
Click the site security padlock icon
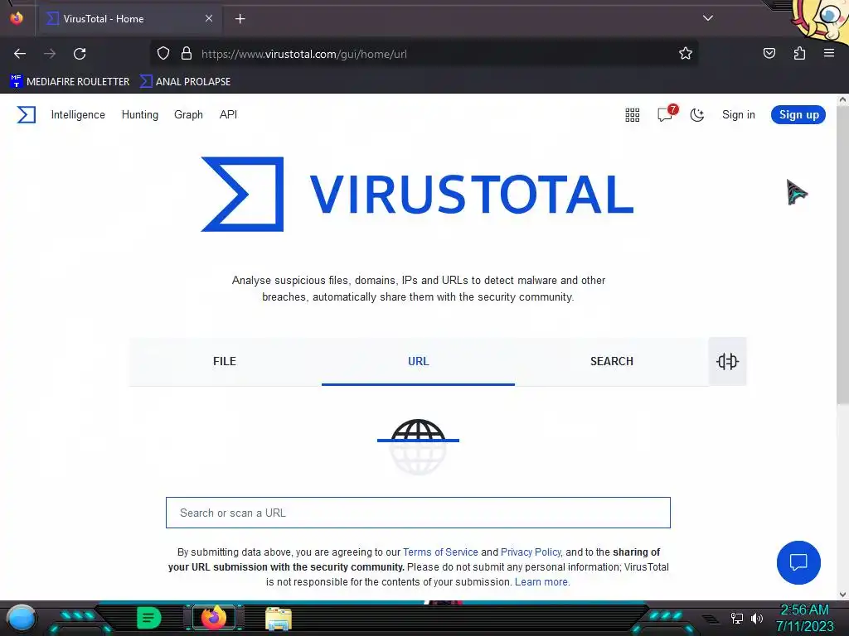point(187,54)
